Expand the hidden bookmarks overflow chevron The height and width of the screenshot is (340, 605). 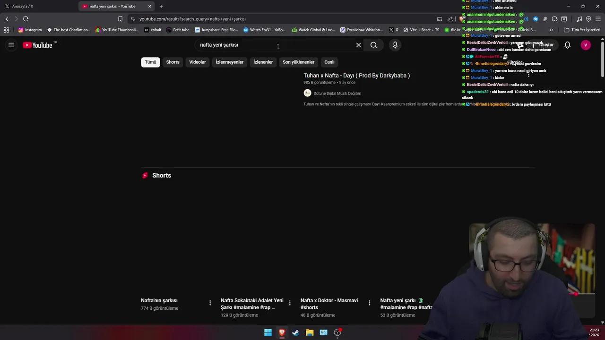[551, 30]
